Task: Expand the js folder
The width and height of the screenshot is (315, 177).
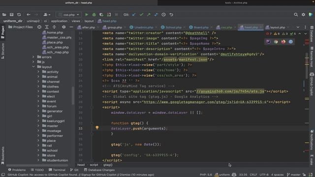Action: (x=33, y=62)
